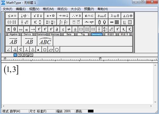The width and height of the screenshot is (159, 114).
Task: Open the products and set templates palette
Action: click(102, 22)
